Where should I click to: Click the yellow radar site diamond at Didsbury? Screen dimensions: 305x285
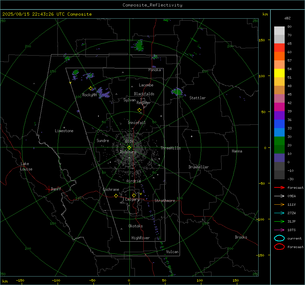pyautogui.click(x=129, y=148)
